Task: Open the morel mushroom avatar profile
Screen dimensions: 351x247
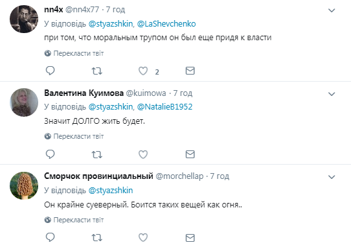Action: point(24,185)
